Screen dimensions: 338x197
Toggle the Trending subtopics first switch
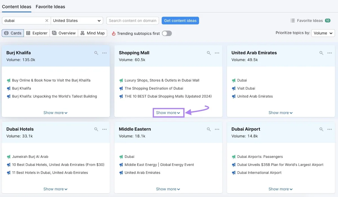pos(167,33)
